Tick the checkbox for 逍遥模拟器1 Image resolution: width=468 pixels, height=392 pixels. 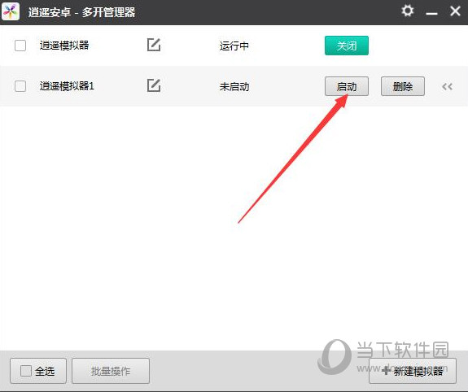coord(20,86)
